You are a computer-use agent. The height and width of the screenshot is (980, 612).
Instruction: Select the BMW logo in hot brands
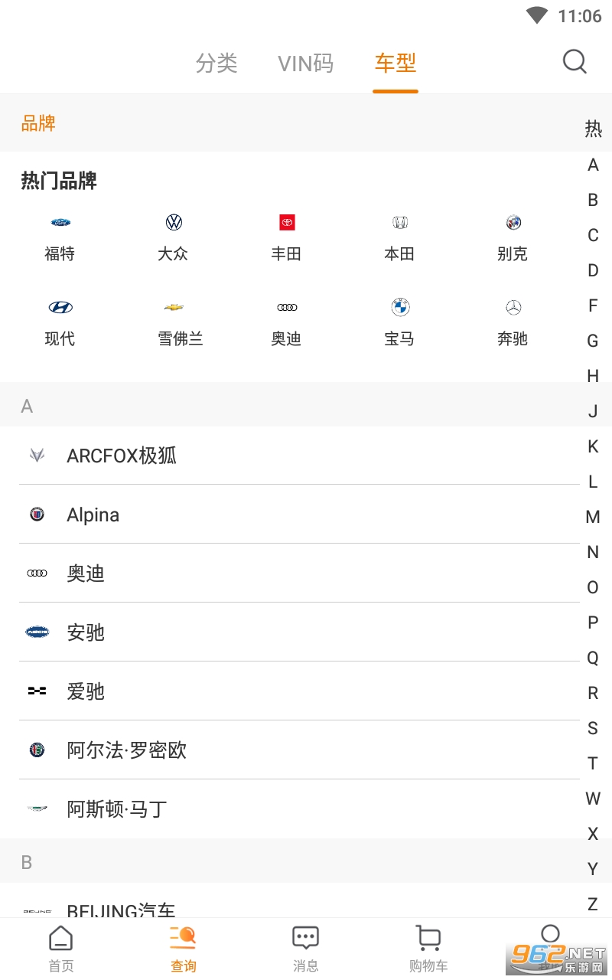(400, 307)
